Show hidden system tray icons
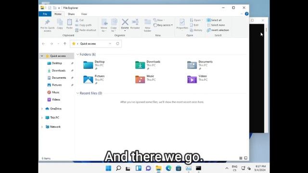Image resolution: width=308 pixels, height=173 pixels. point(227,168)
